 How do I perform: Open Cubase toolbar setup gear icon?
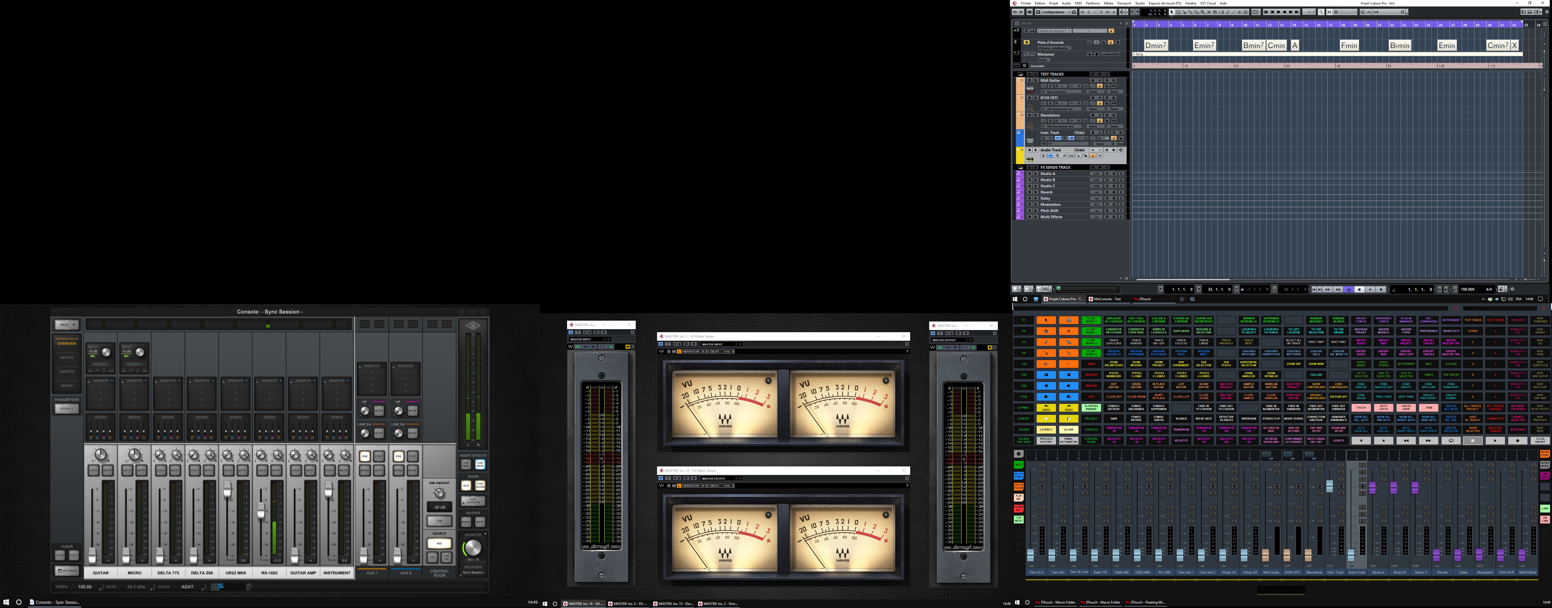point(1548,12)
